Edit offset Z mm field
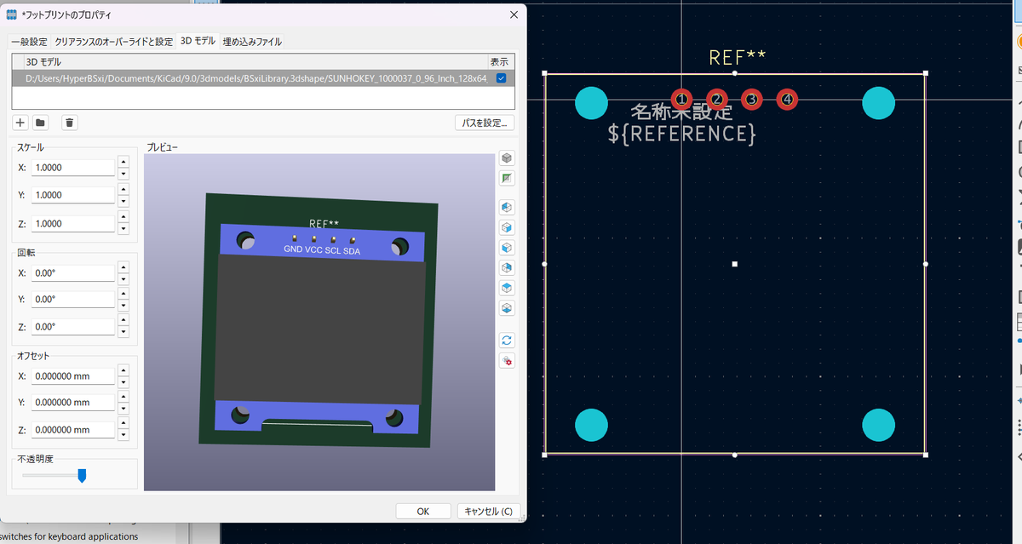The image size is (1022, 544). tap(73, 430)
